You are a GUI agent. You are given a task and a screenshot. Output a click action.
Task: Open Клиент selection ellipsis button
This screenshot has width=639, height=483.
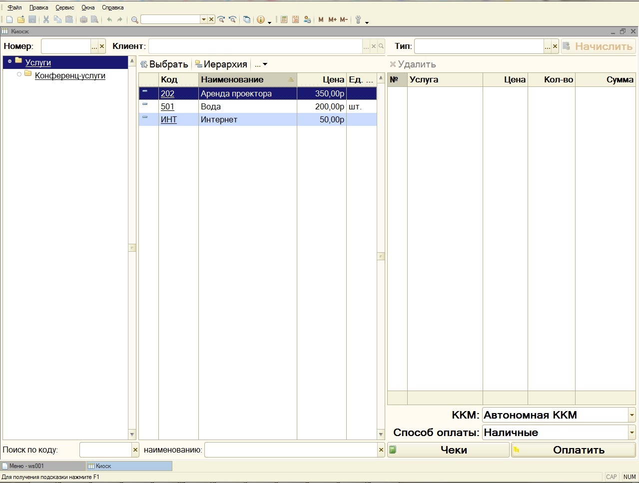tap(366, 46)
